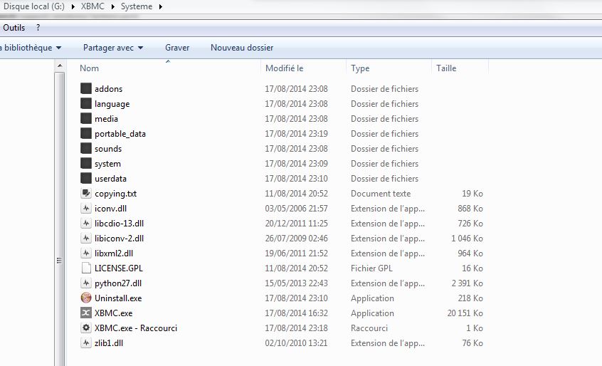Click the copying.txt document icon
The height and width of the screenshot is (366, 602).
point(86,193)
